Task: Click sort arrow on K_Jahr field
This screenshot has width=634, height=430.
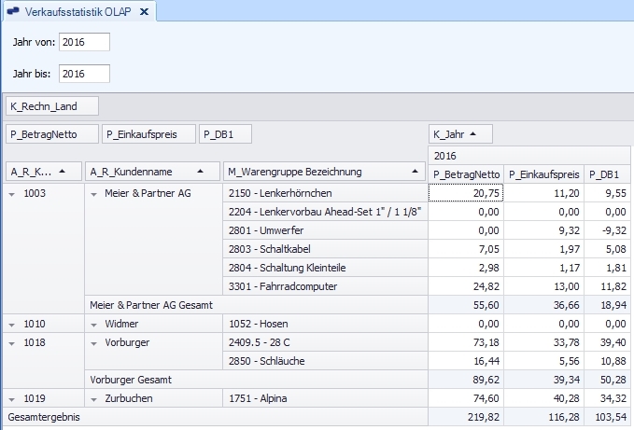Action: [x=473, y=133]
